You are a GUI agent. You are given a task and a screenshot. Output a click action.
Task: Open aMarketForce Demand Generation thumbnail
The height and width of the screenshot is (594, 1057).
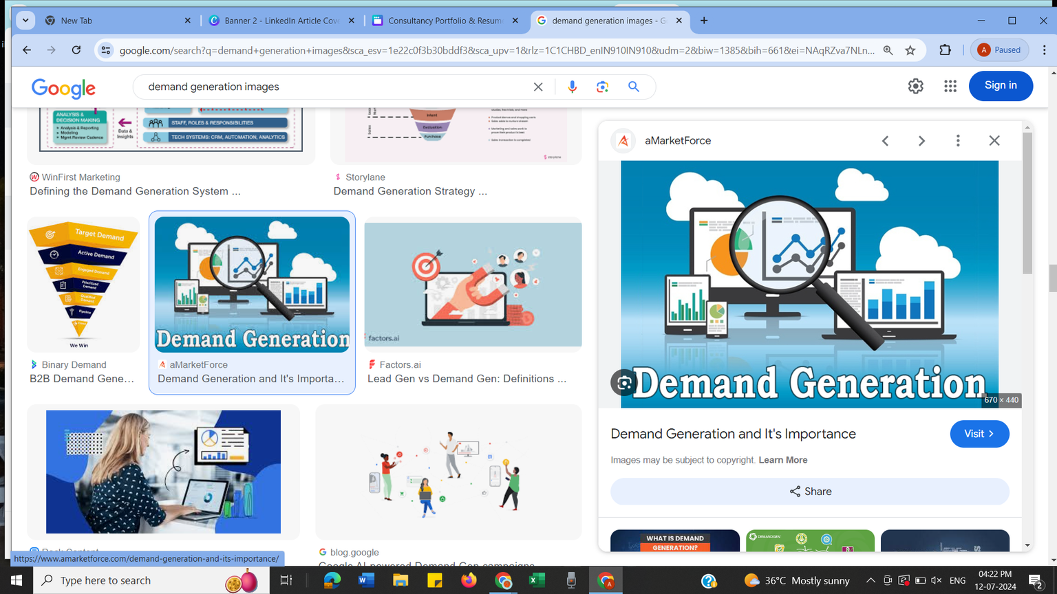(x=252, y=285)
